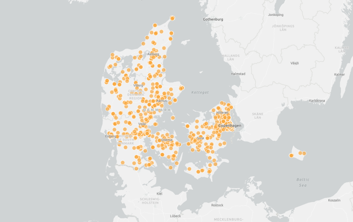Click the Kattegat sea label

(x=200, y=92)
